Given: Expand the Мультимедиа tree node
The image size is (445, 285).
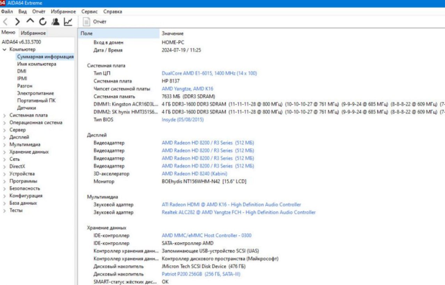Looking at the screenshot, I should click(x=4, y=144).
